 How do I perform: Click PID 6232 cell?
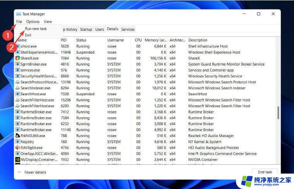tap(65, 124)
